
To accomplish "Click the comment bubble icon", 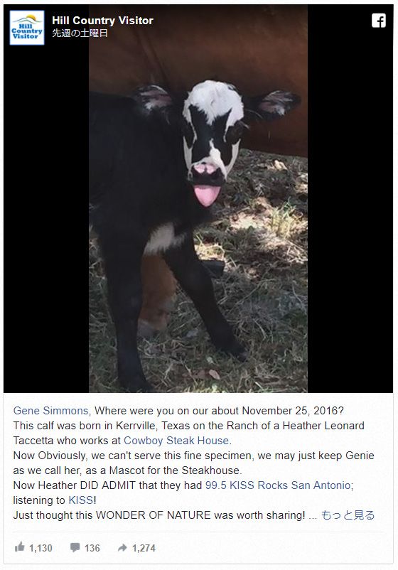I will point(75,547).
